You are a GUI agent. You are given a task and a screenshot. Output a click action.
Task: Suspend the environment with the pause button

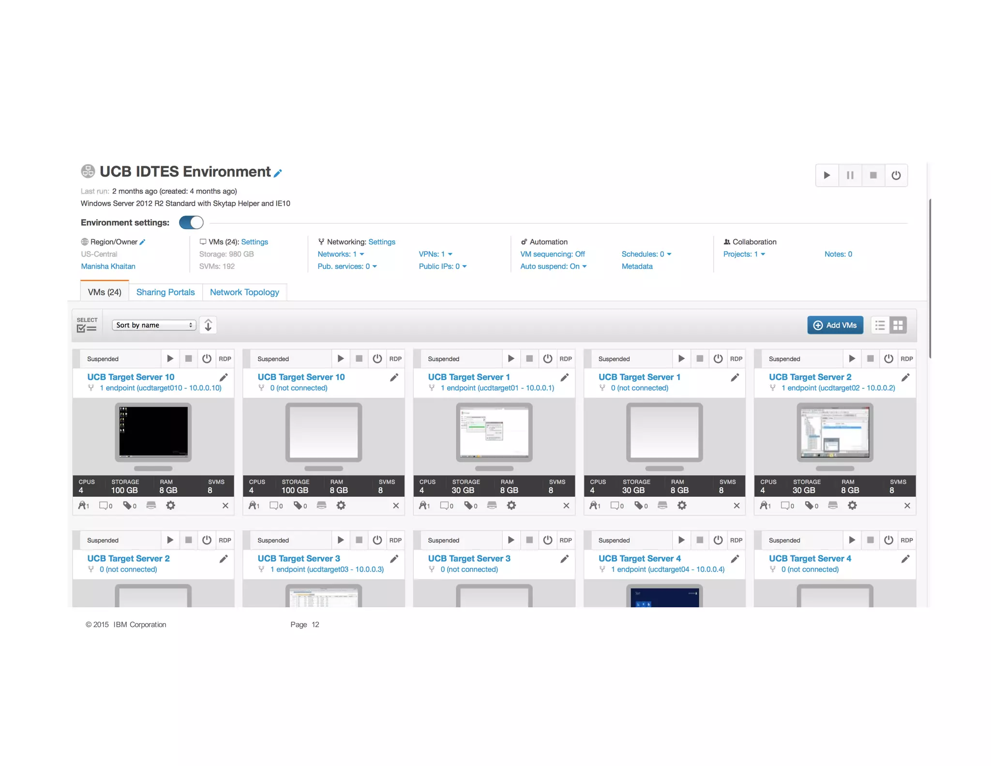click(850, 175)
